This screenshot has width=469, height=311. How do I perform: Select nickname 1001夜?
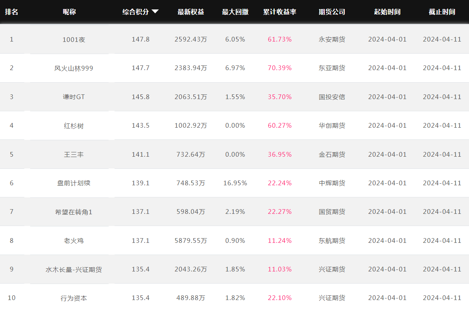[x=74, y=40]
